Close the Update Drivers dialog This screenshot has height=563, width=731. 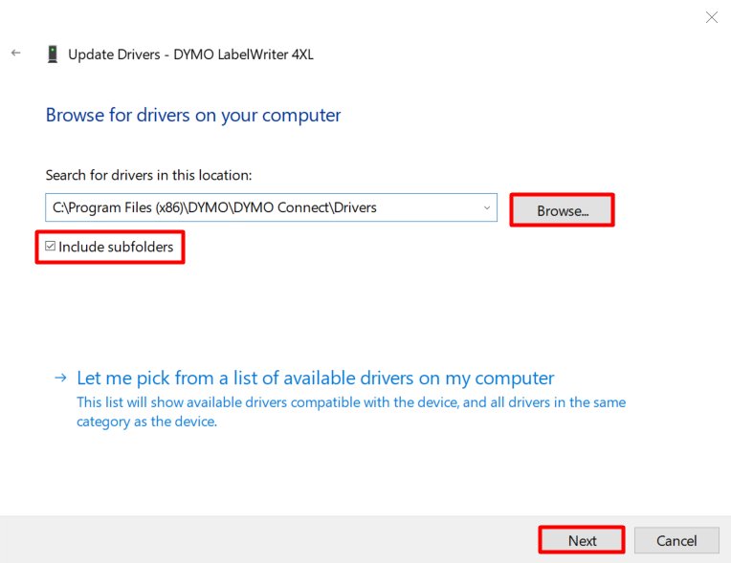pos(712,18)
